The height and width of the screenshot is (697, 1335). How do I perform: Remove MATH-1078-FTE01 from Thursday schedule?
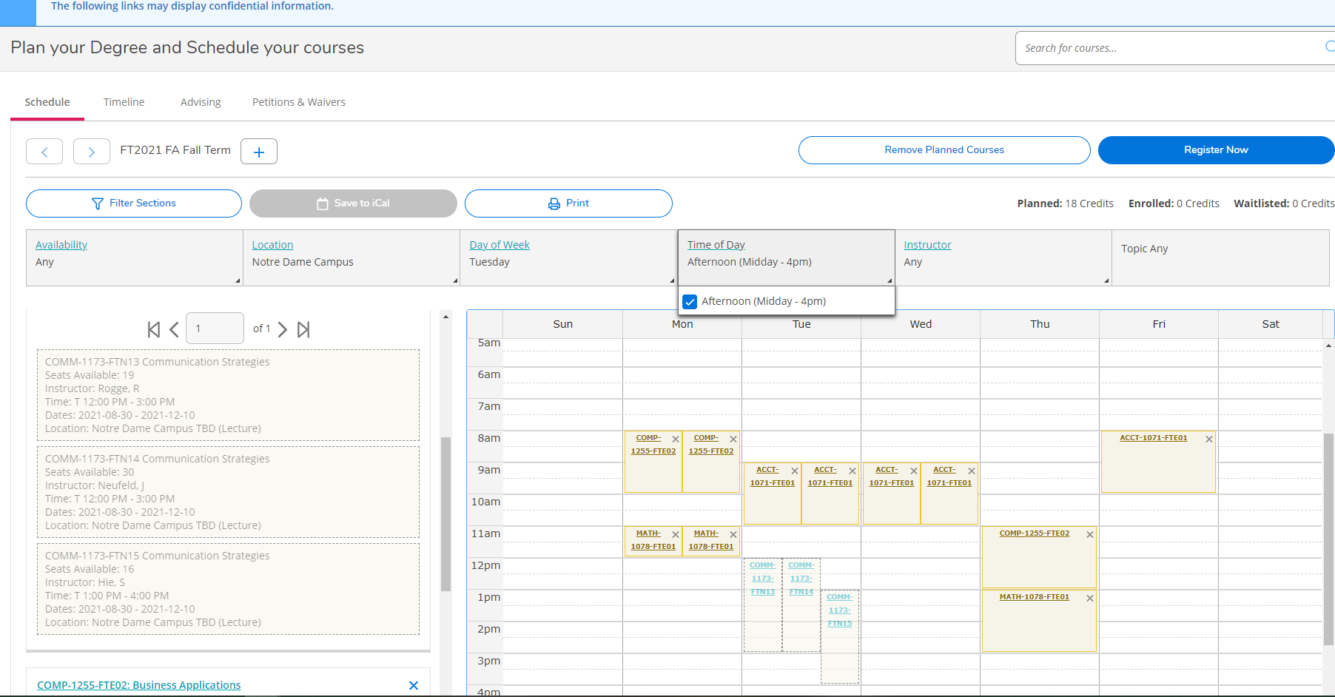(x=1089, y=598)
